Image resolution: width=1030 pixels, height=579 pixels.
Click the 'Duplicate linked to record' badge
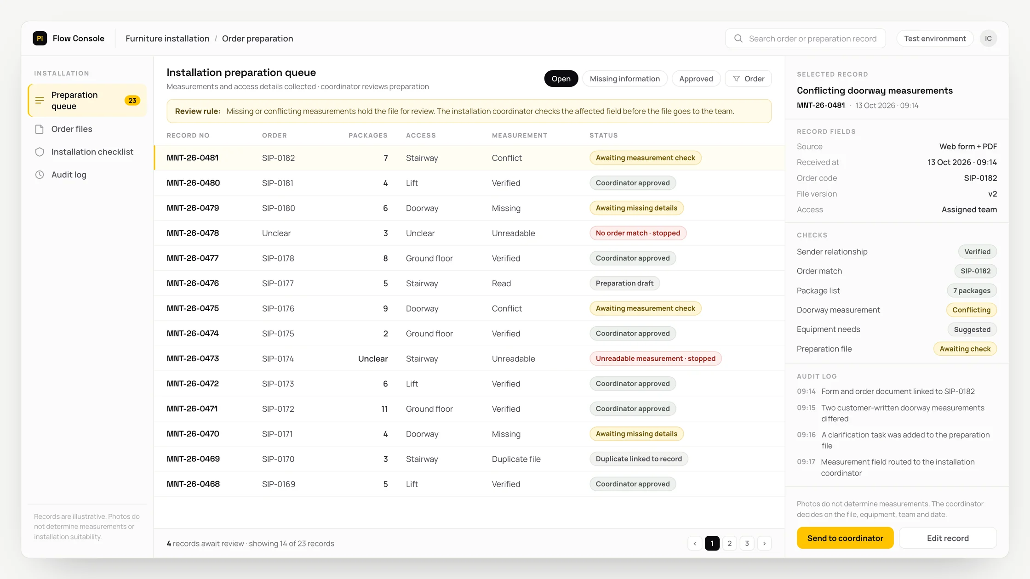click(x=639, y=459)
